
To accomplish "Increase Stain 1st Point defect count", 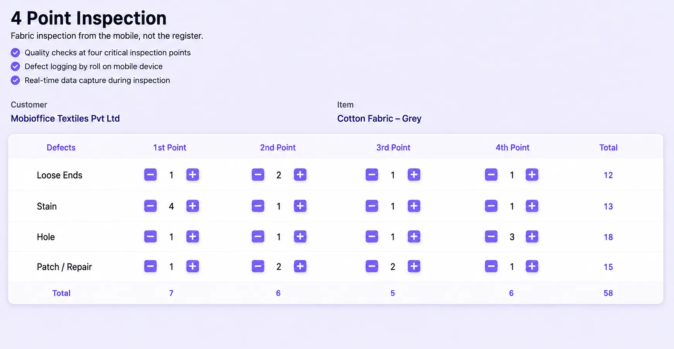I will (193, 206).
